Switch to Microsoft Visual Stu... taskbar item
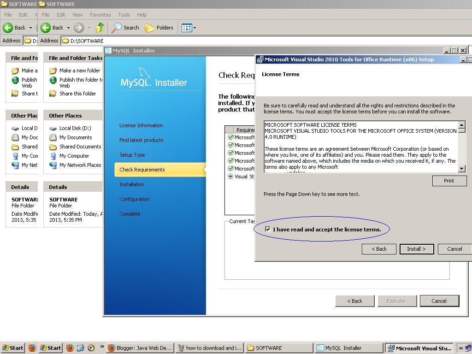The width and height of the screenshot is (472, 354). (419, 348)
